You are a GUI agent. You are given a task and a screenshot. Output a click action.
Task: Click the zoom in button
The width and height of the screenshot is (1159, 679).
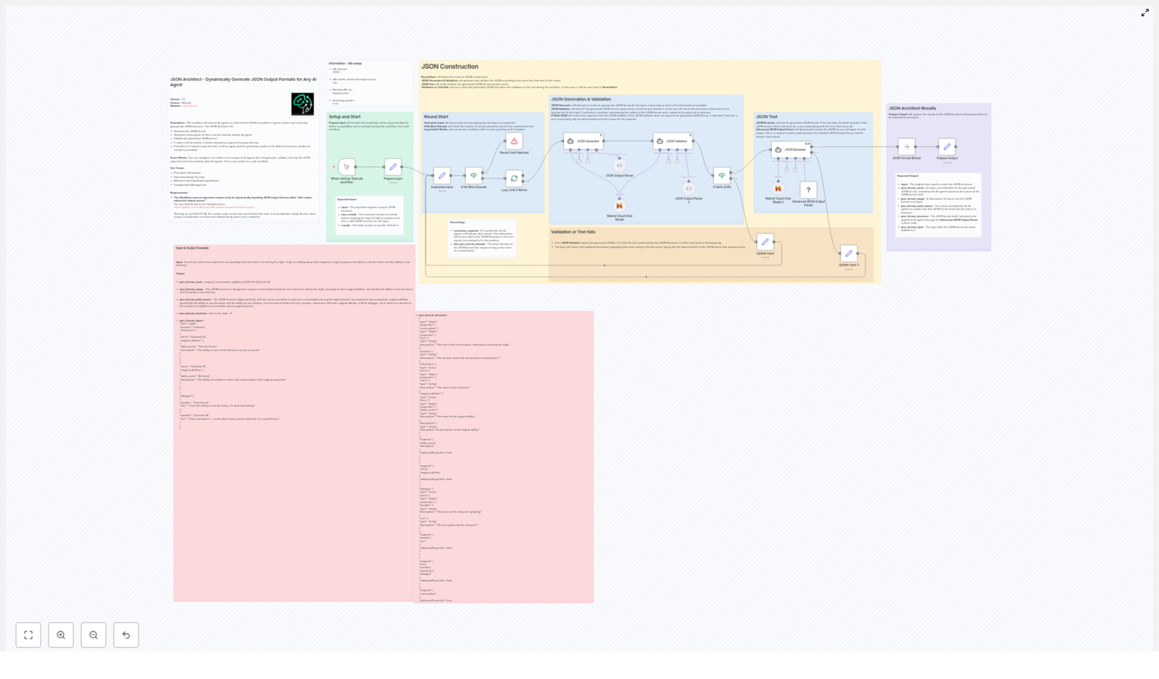click(62, 635)
